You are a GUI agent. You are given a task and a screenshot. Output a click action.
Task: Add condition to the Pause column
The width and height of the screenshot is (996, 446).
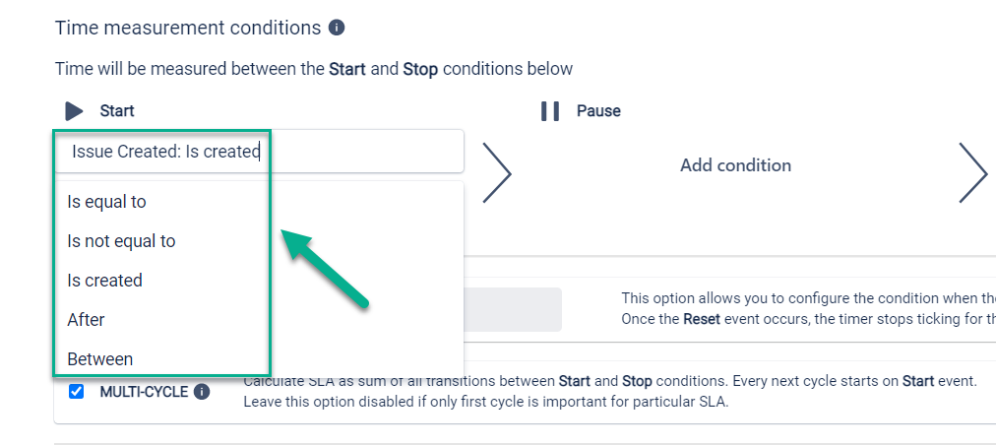(x=735, y=165)
